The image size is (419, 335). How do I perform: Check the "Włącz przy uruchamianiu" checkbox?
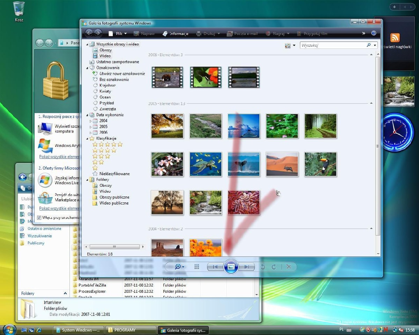pyautogui.click(x=39, y=217)
